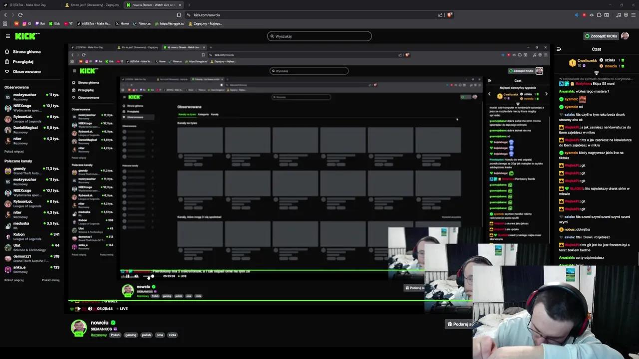Open mokrysuchar channel under Obserwowane

32,96
